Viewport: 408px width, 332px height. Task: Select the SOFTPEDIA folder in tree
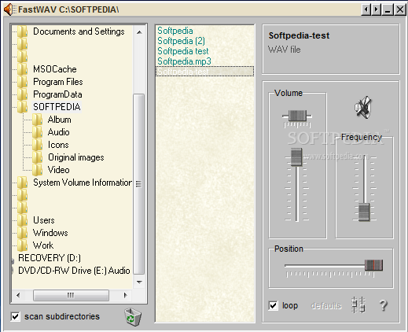coord(57,107)
